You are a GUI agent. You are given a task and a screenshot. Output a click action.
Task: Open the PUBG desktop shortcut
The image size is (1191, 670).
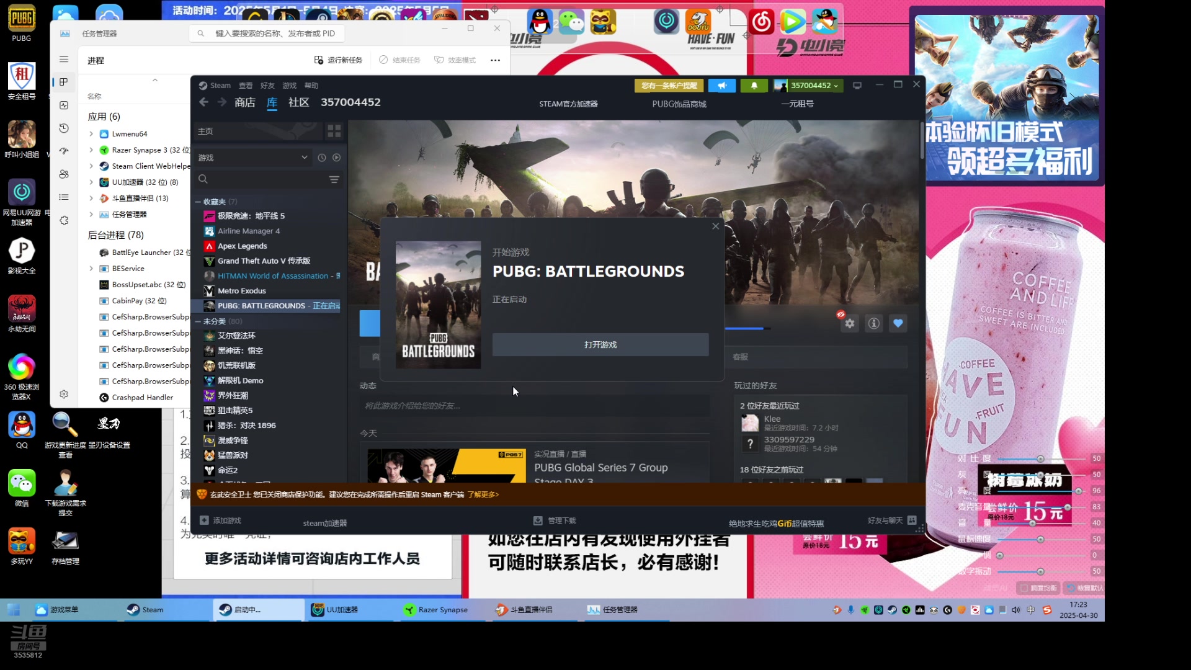(21, 23)
